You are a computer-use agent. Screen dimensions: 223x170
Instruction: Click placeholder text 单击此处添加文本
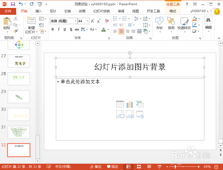click(80, 82)
